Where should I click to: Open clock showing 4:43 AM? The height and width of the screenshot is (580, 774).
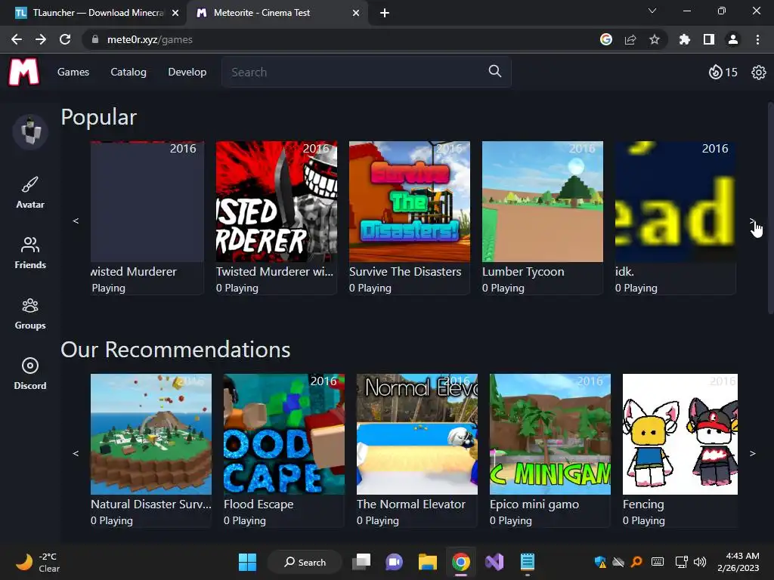738,562
